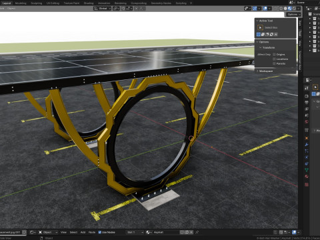
Task: Click the Asphalt material name field
Action: (x=166, y=232)
